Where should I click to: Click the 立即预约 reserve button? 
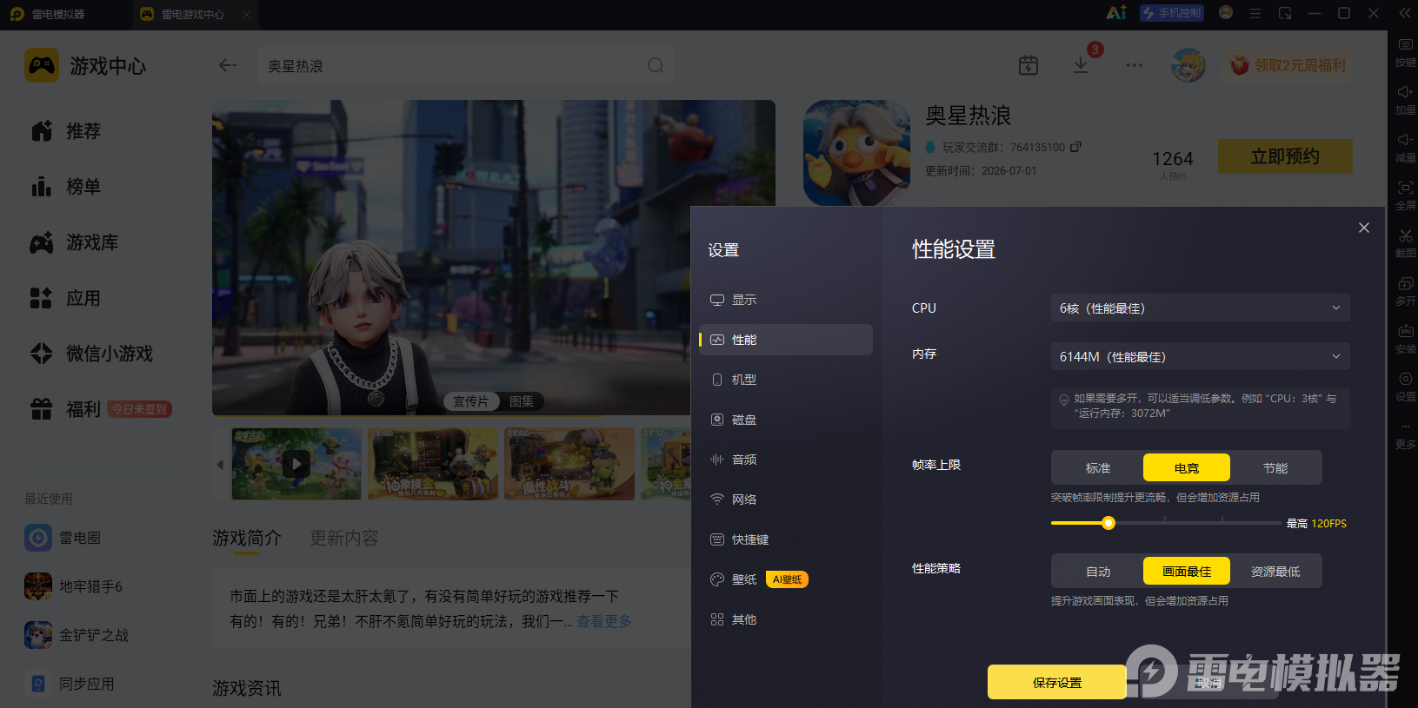coord(1285,156)
